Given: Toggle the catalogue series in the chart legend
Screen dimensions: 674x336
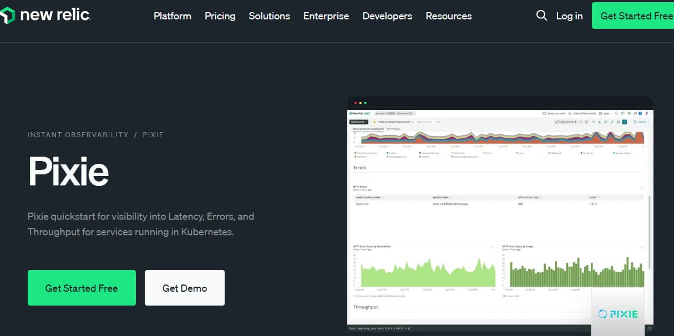Looking at the screenshot, I should pos(555,152).
